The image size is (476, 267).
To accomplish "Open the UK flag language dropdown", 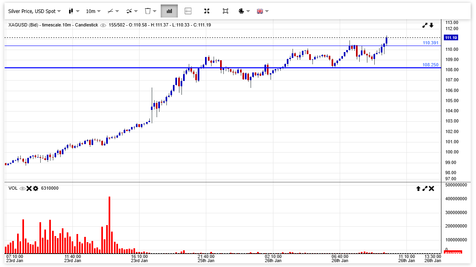I will (x=262, y=11).
